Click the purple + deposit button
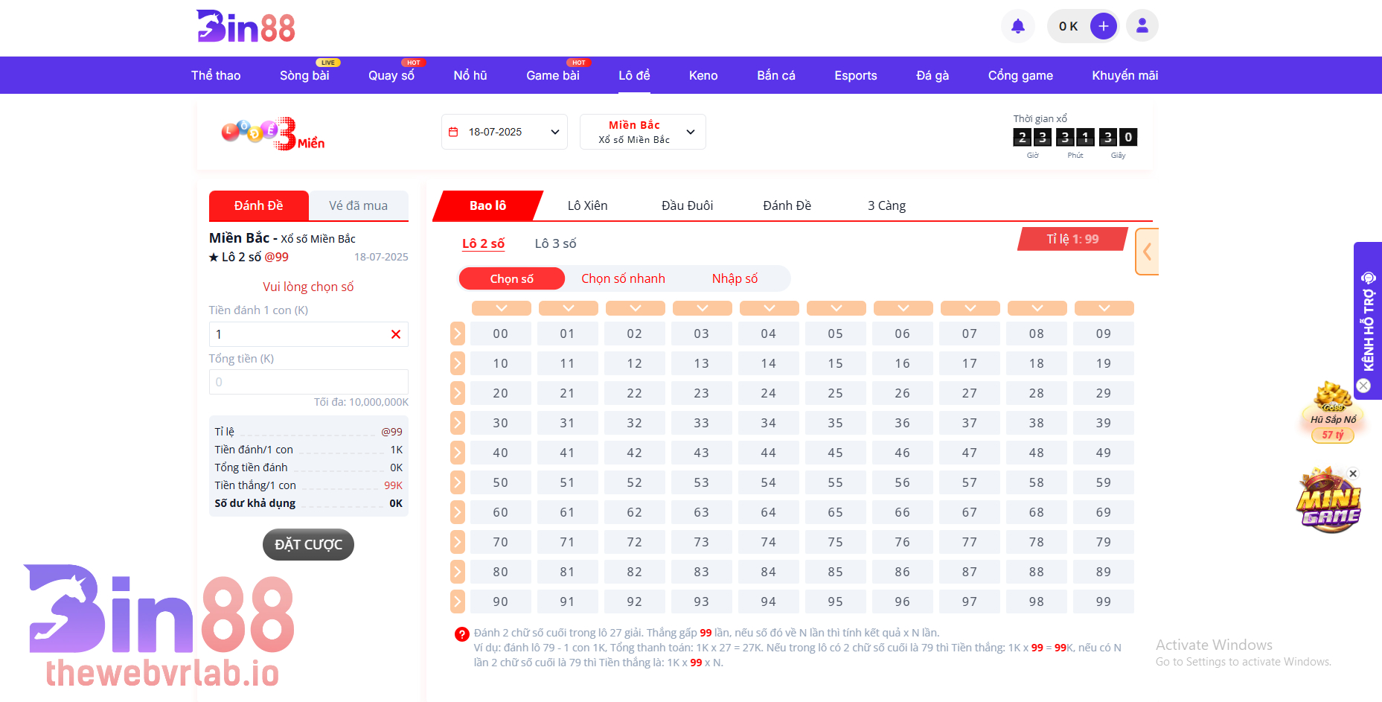1382x702 pixels. click(1103, 25)
